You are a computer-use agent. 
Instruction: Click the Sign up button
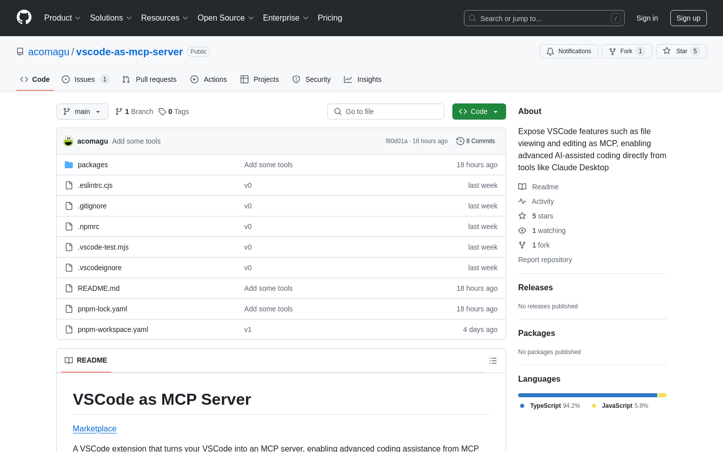[x=688, y=18]
